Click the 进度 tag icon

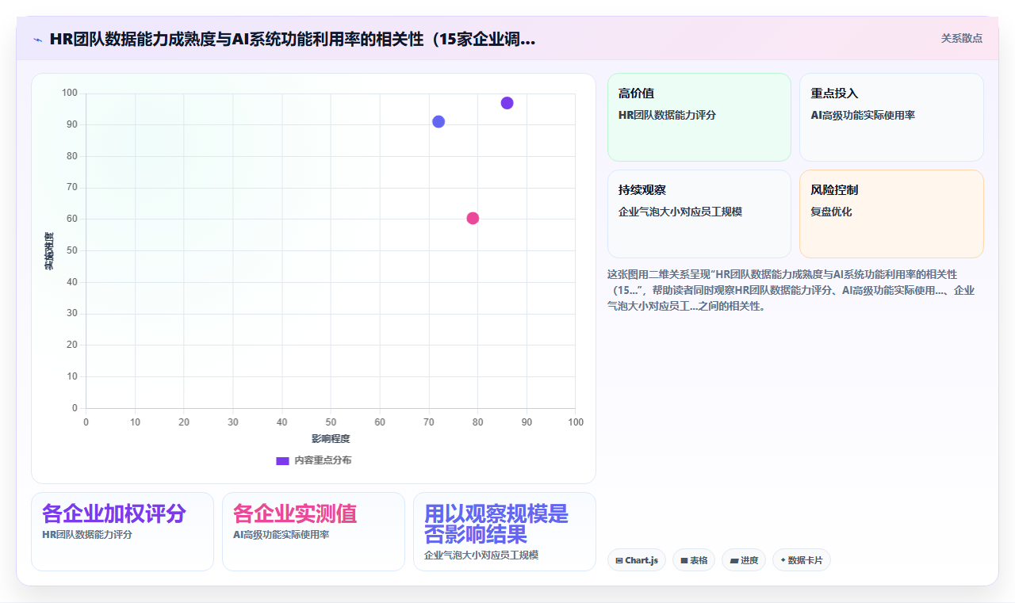pos(734,560)
